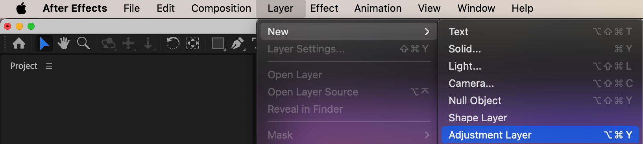Select the Dolly camera tool
Image resolution: width=643 pixels, height=144 pixels.
coord(148,43)
